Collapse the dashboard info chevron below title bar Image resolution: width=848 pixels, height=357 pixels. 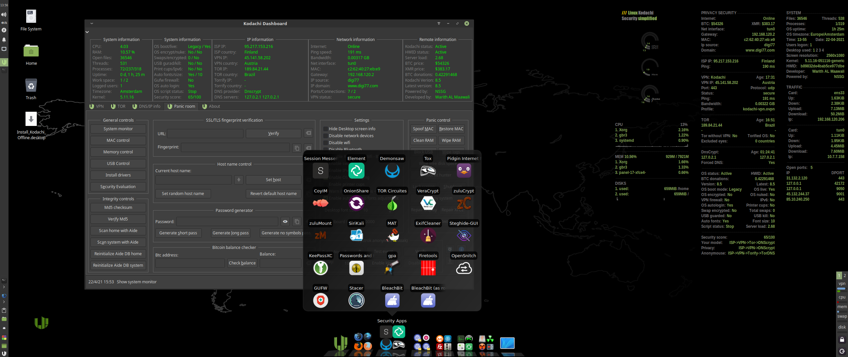[x=87, y=32]
